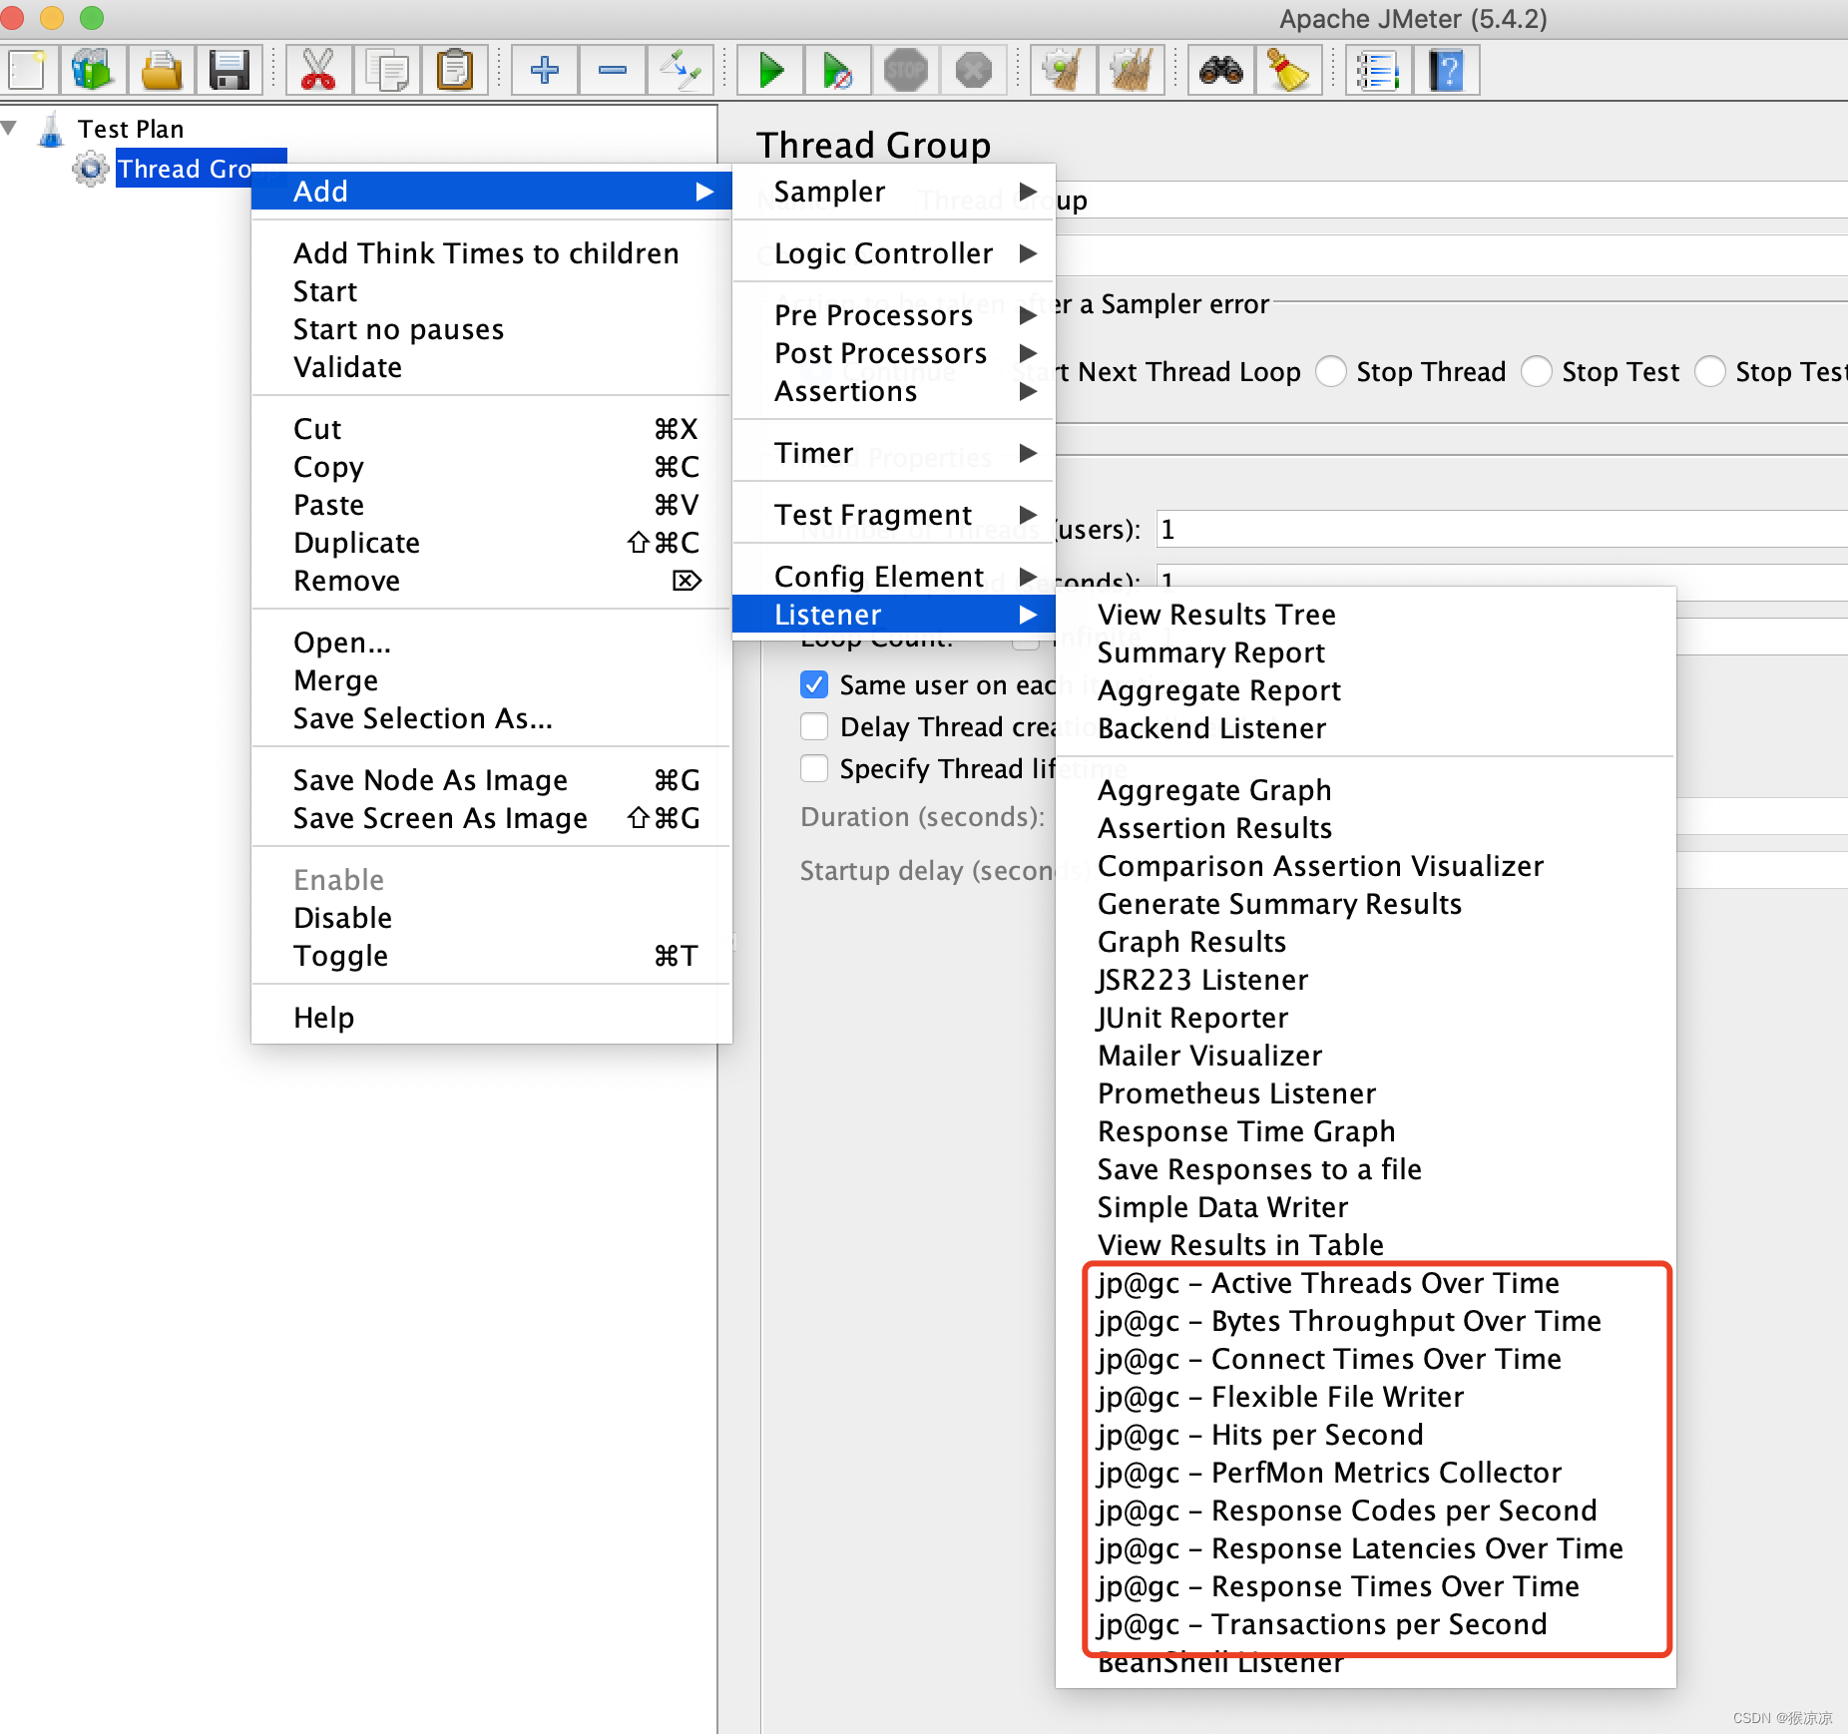Click the Cut scissors icon
This screenshot has width=1848, height=1734.
pyautogui.click(x=318, y=71)
